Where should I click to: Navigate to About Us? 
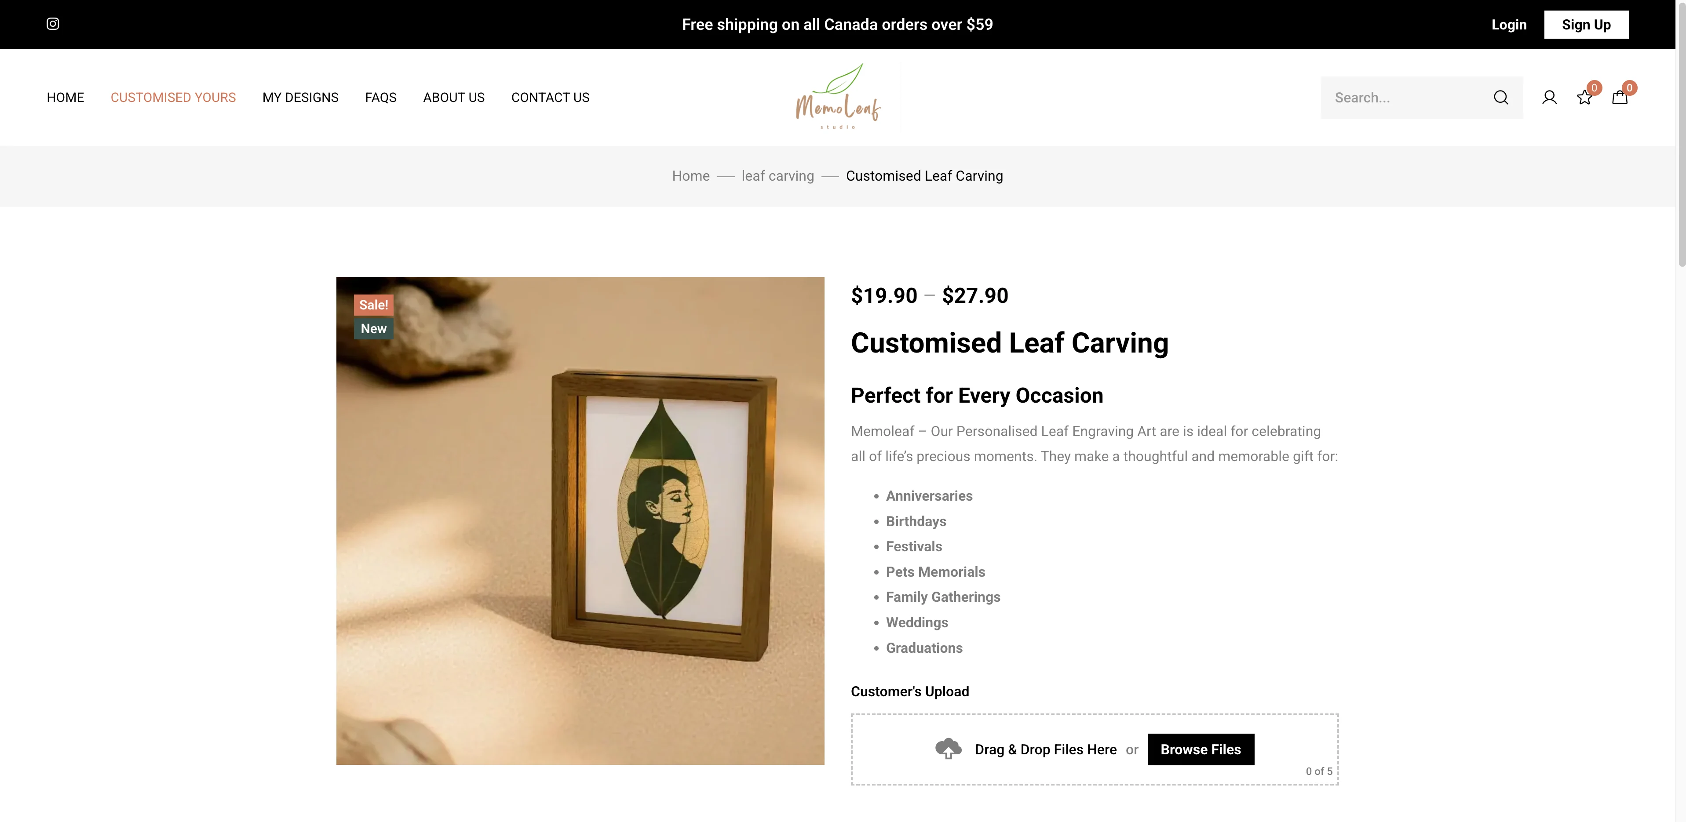453,98
